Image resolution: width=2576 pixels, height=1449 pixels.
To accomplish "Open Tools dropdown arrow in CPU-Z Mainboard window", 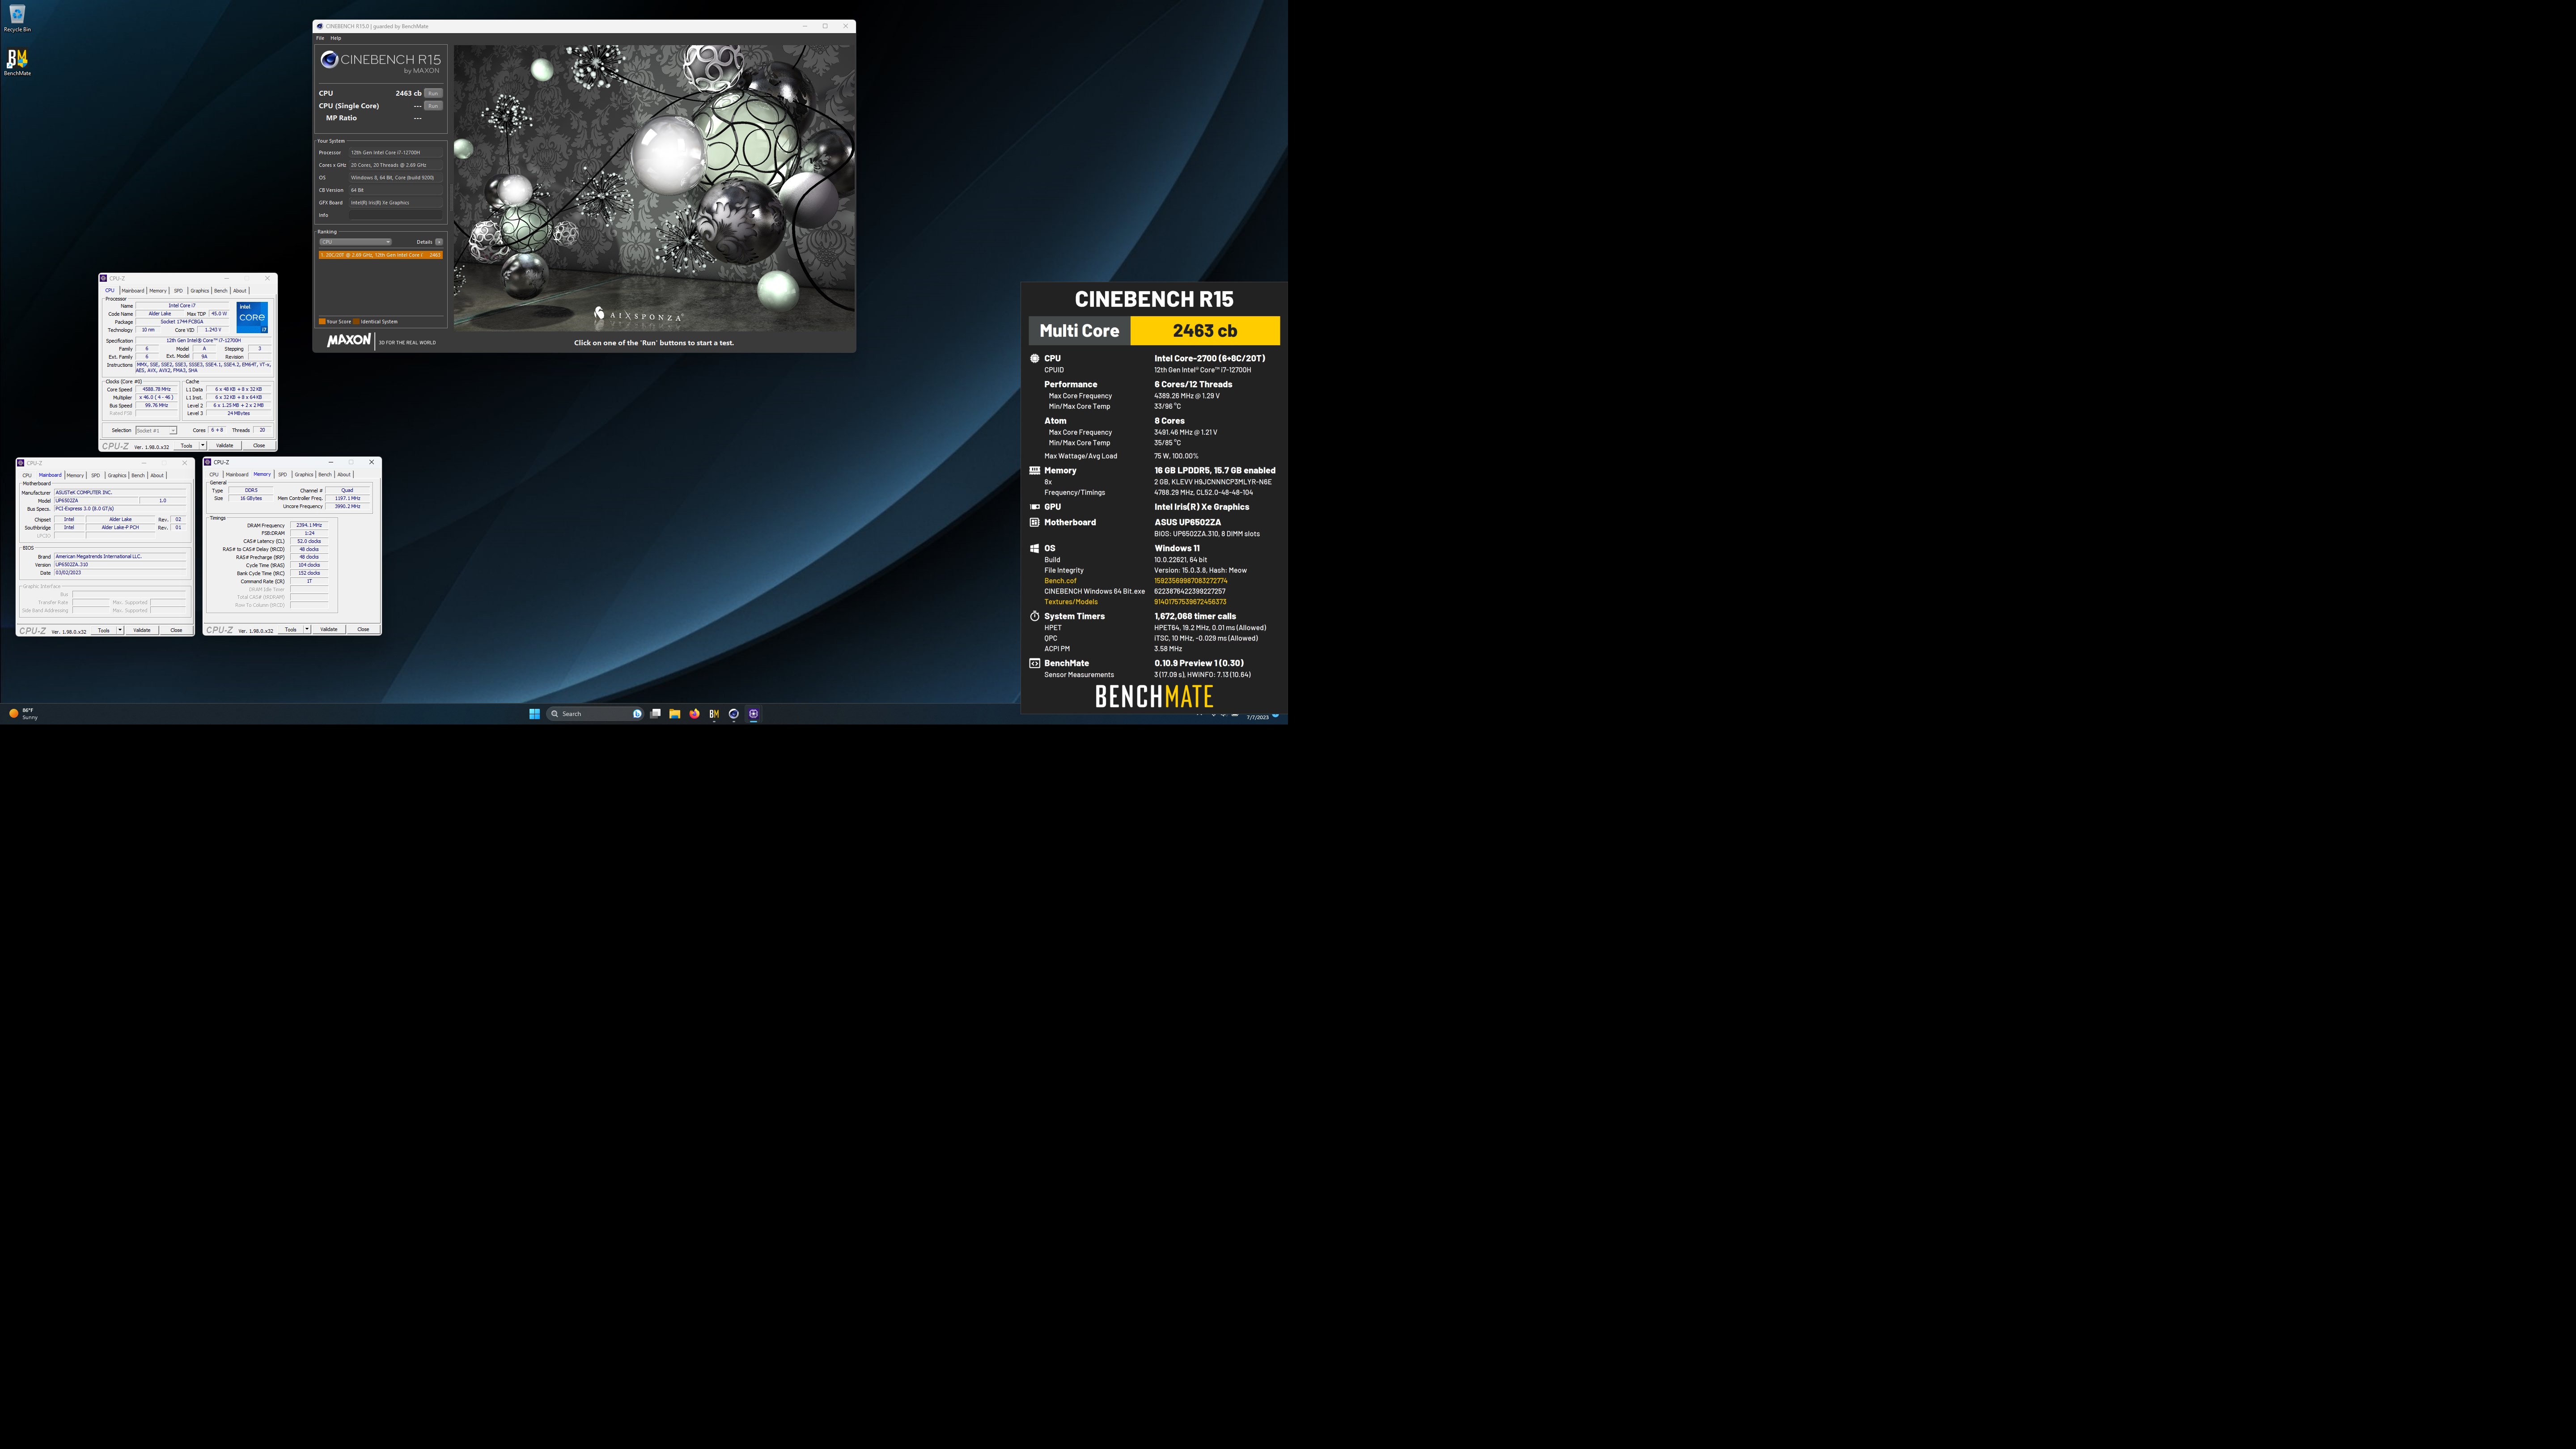I will point(120,630).
